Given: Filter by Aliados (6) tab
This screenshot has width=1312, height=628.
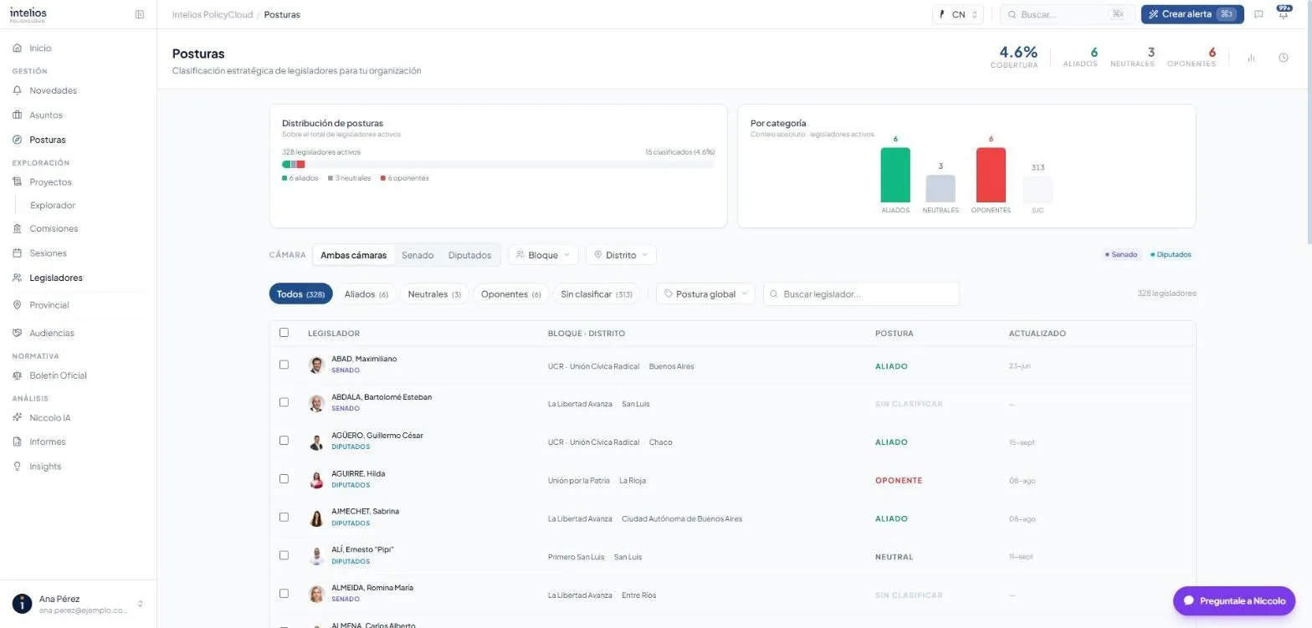Looking at the screenshot, I should pos(366,294).
